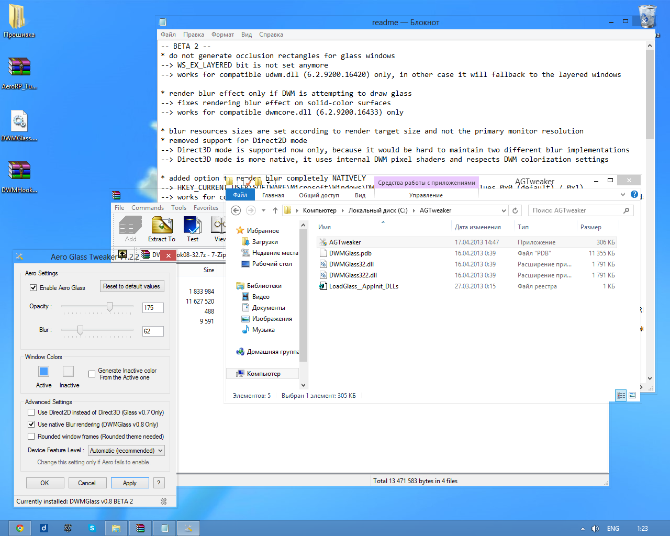Open the Explorer address bar history dropdown

click(504, 210)
